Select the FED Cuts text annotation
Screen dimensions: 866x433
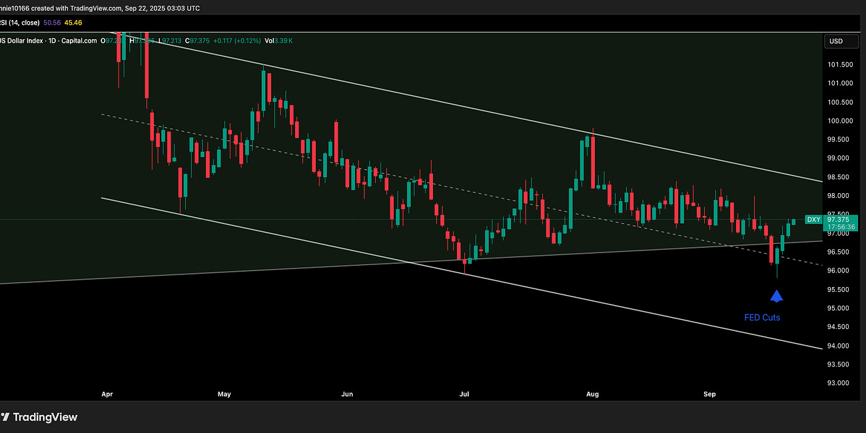(x=762, y=318)
